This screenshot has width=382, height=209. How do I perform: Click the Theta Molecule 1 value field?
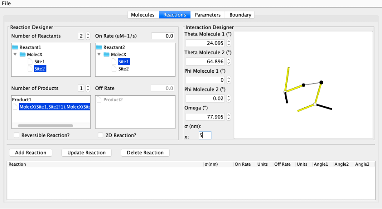click(205, 43)
